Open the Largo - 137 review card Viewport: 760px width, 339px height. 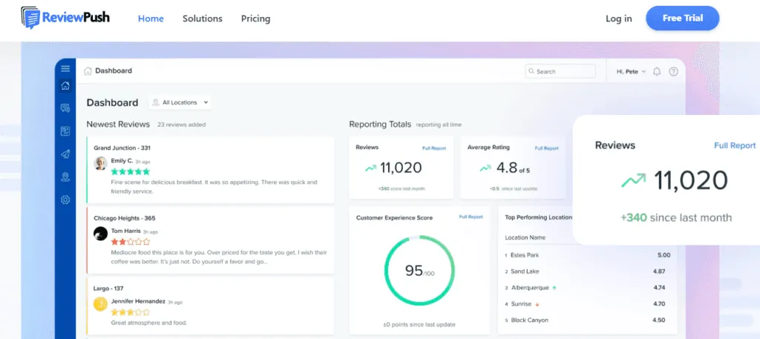coord(210,306)
